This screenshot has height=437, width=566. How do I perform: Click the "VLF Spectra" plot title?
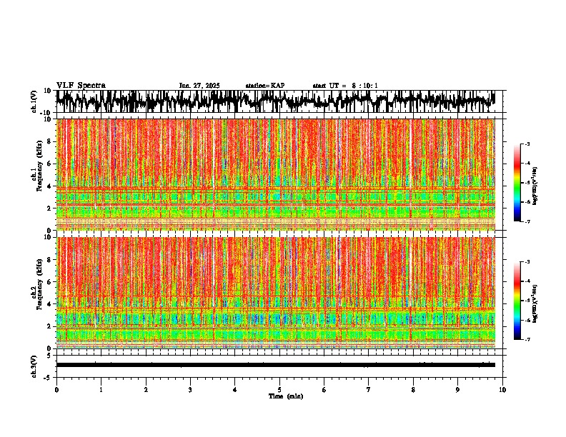81,86
